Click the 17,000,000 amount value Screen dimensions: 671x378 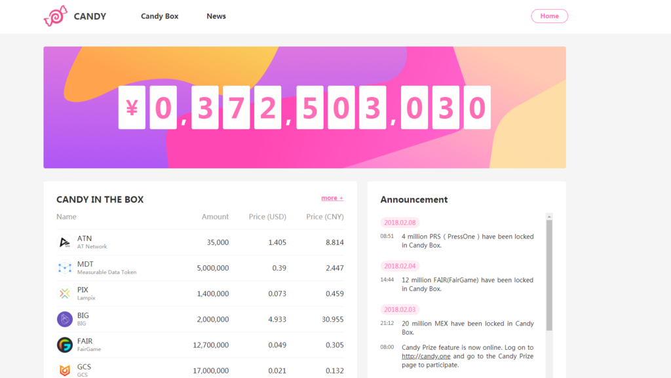211,371
